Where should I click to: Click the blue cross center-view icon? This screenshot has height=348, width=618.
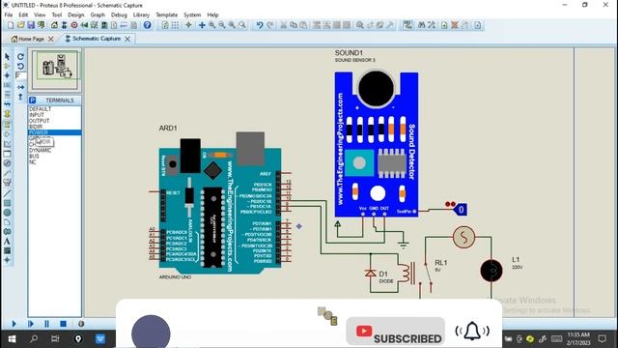(x=202, y=25)
